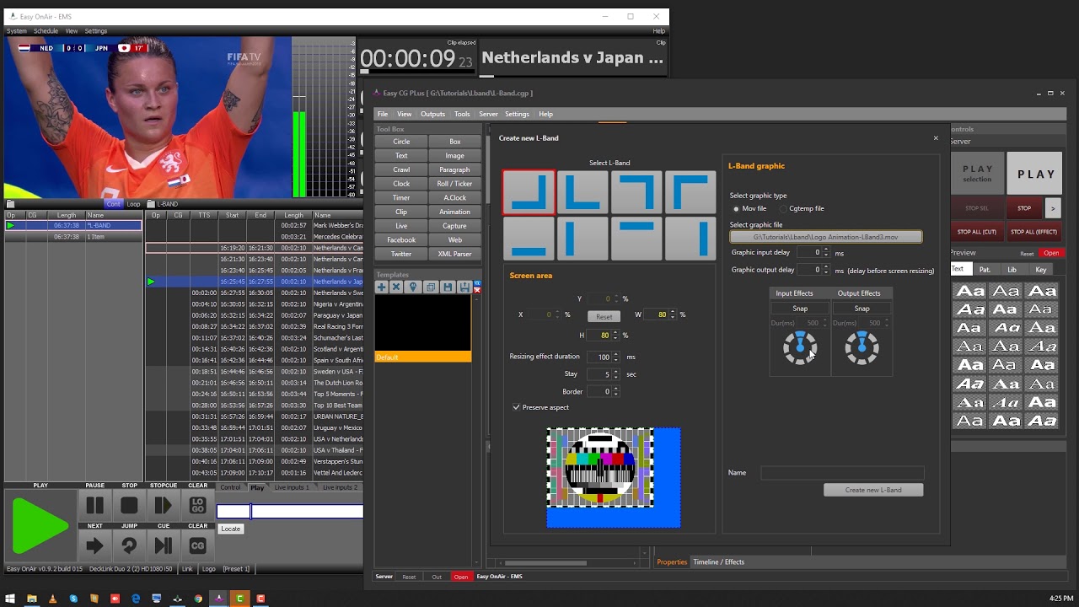The image size is (1079, 607).
Task: Click the Clear CG icon button
Action: pyautogui.click(x=197, y=546)
